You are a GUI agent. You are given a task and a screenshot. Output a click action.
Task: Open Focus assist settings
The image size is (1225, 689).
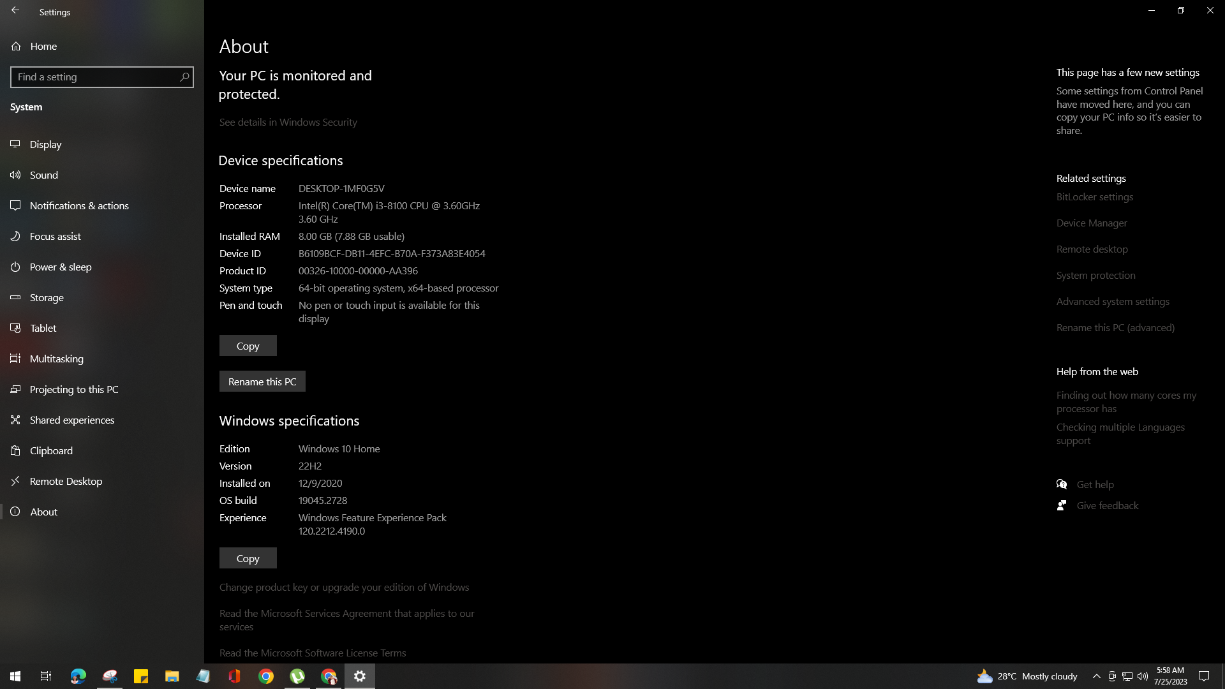click(x=55, y=237)
